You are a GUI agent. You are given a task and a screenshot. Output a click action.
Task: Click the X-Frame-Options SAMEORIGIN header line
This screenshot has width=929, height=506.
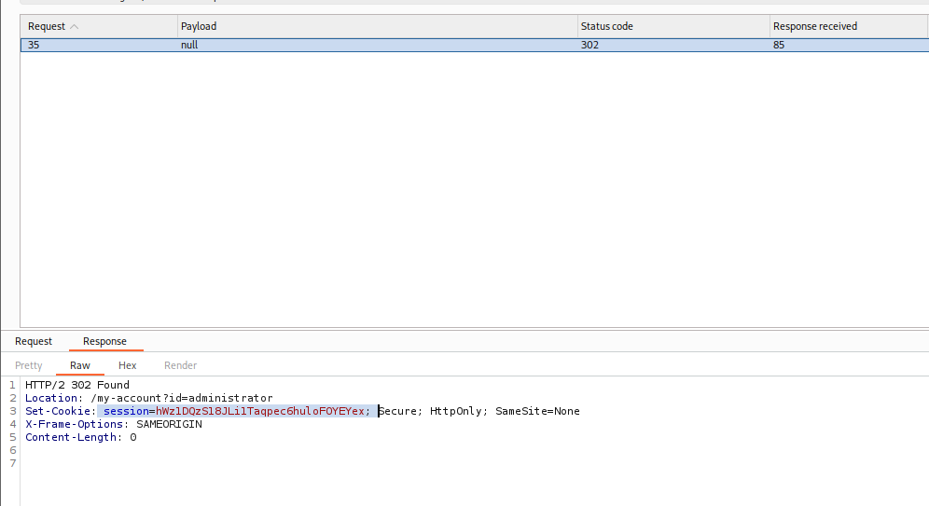click(x=113, y=424)
